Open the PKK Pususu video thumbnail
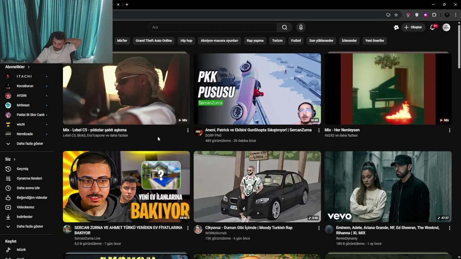Viewport: 461px width, 259px height. click(x=257, y=89)
